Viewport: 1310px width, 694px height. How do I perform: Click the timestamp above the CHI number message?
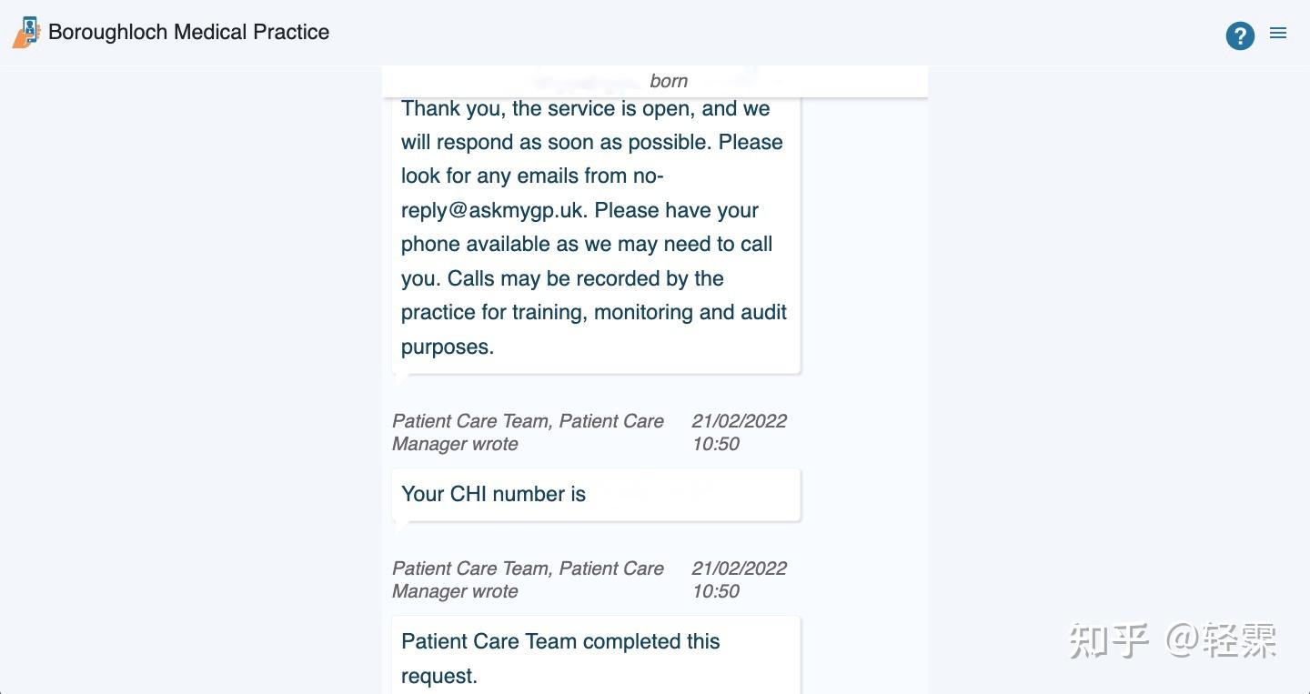739,432
